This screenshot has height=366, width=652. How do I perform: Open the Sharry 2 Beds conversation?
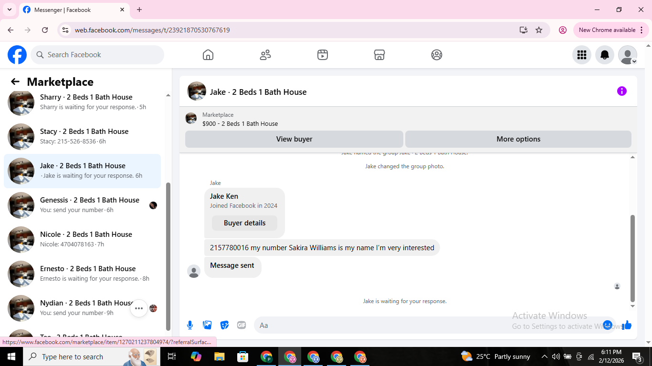pyautogui.click(x=82, y=102)
